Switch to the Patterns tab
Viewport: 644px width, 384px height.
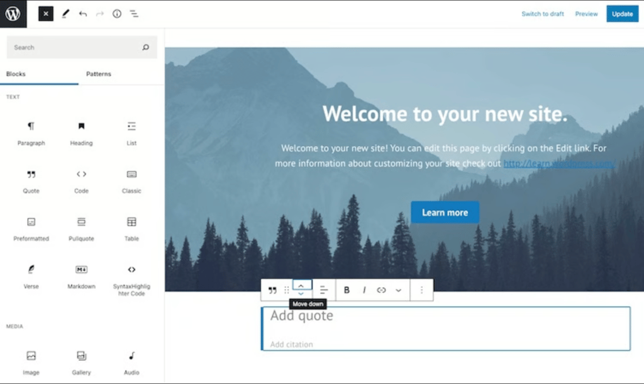(99, 74)
